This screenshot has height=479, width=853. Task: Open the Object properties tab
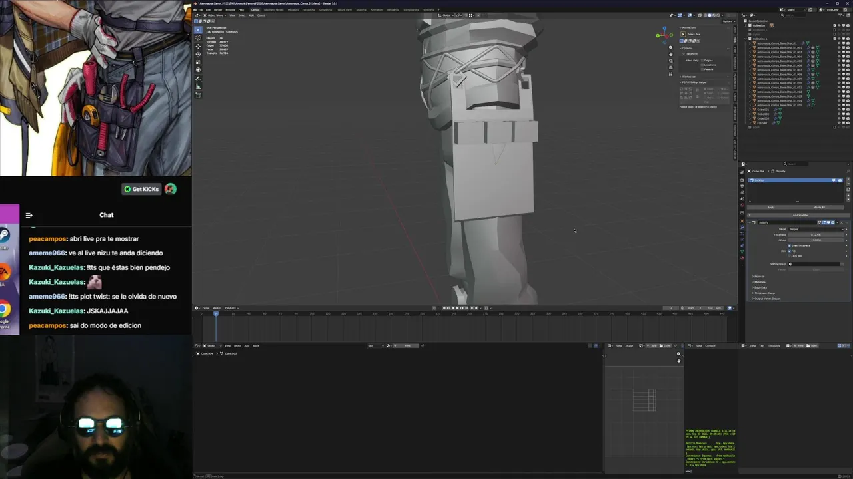742,221
